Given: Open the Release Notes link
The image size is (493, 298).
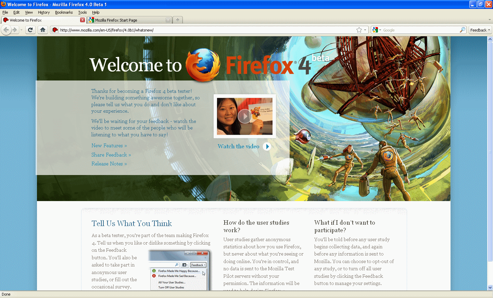Looking at the screenshot, I should pyautogui.click(x=109, y=164).
